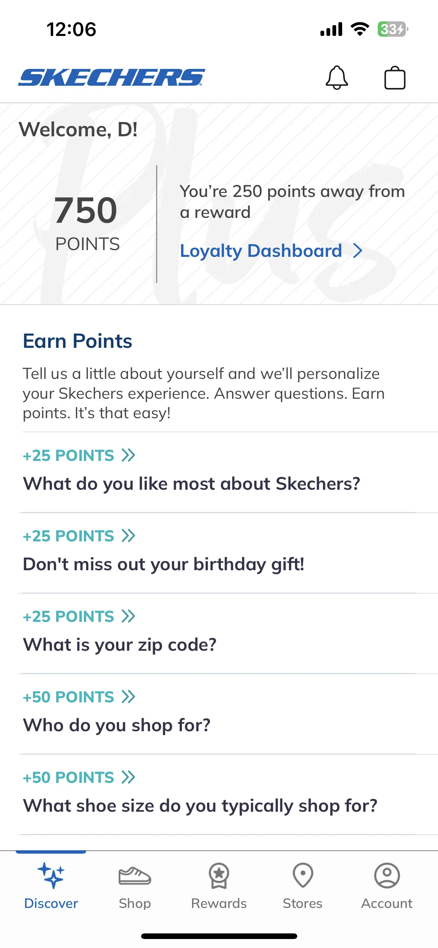
Task: Switch to the Stores tab label
Action: pyautogui.click(x=303, y=903)
